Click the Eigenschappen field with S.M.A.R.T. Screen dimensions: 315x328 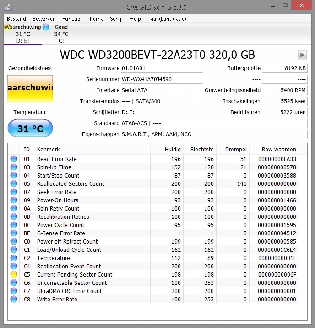(x=214, y=134)
